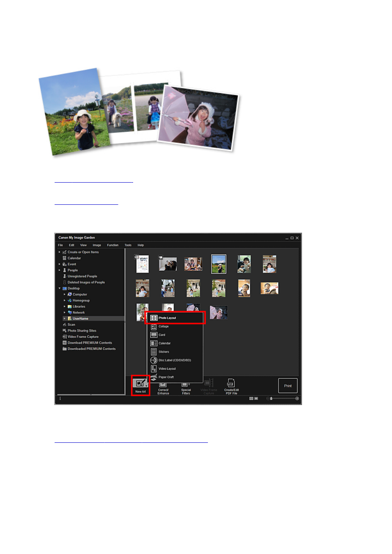Select 'Event' in the sidebar tree
Screen dimensions: 392x554
click(72, 264)
